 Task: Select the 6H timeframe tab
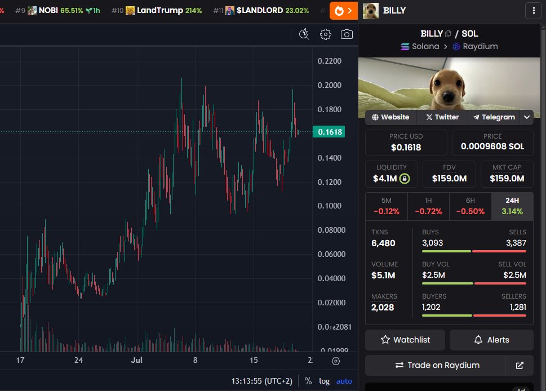pyautogui.click(x=470, y=206)
